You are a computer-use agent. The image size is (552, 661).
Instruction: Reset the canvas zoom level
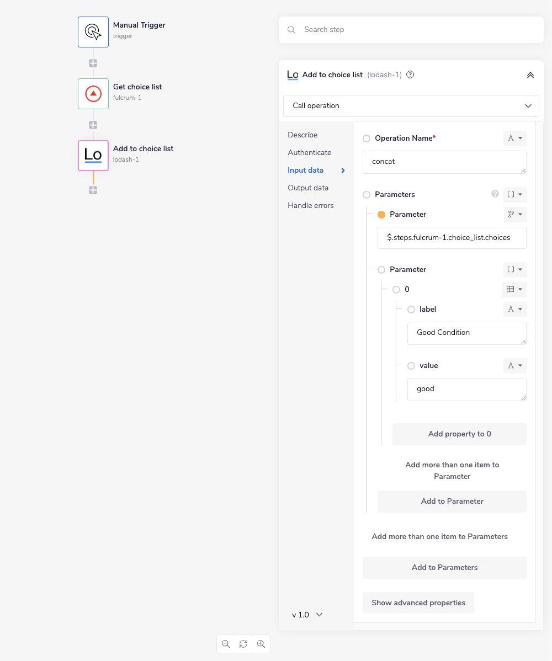(243, 644)
